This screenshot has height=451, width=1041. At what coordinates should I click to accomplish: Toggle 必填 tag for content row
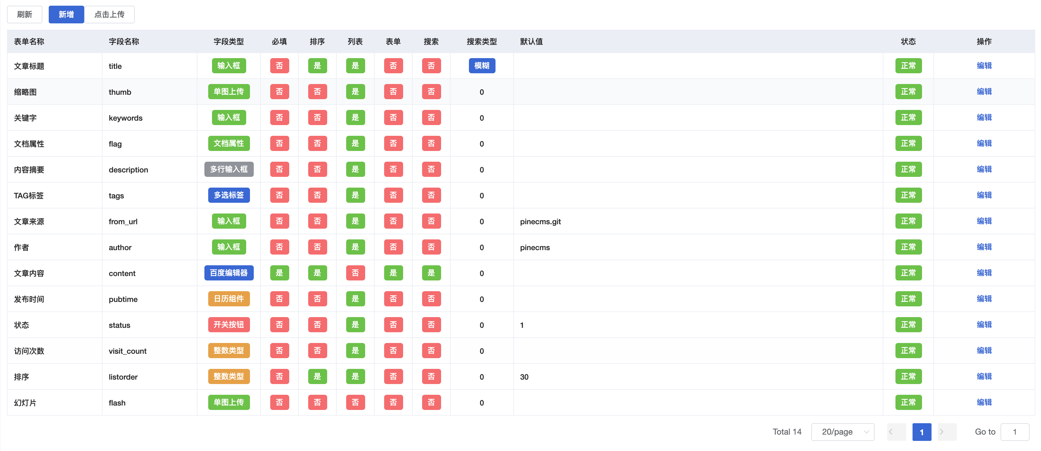pyautogui.click(x=279, y=273)
